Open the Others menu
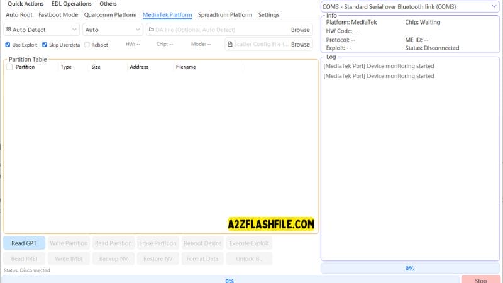The image size is (503, 283). 108,4
